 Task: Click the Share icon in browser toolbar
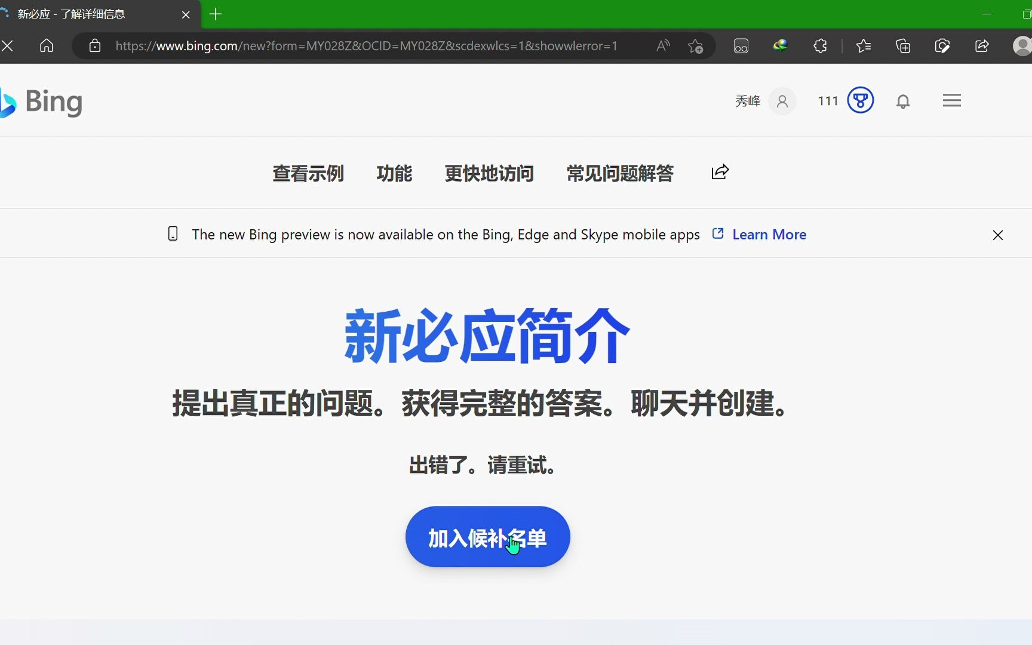(982, 46)
